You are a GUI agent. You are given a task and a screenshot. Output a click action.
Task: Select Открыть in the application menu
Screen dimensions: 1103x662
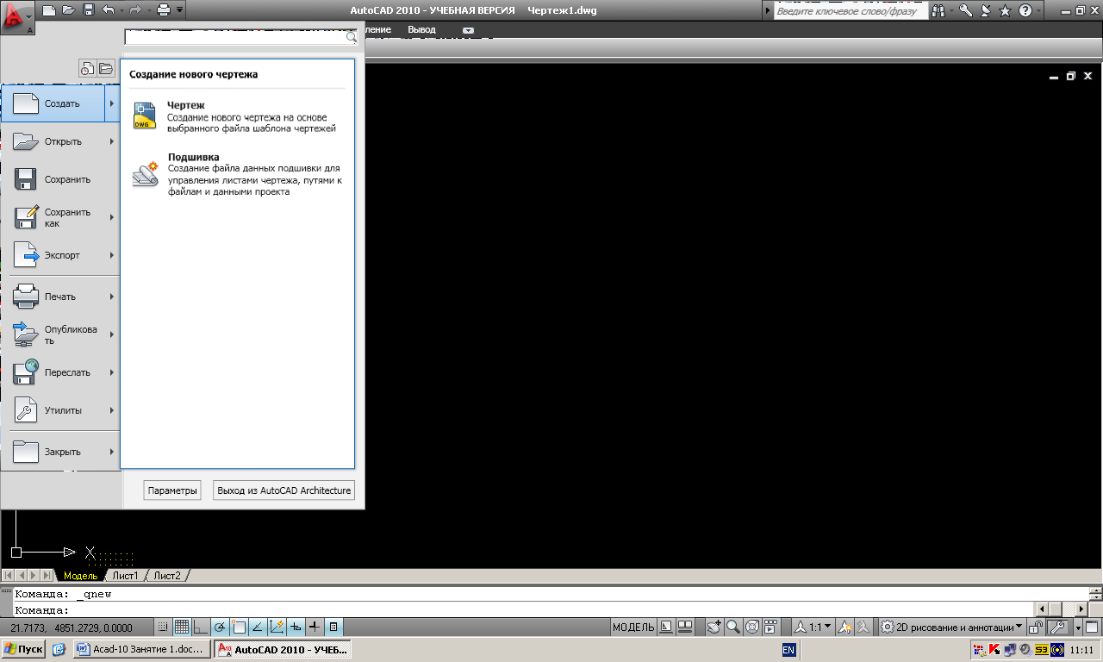60,141
